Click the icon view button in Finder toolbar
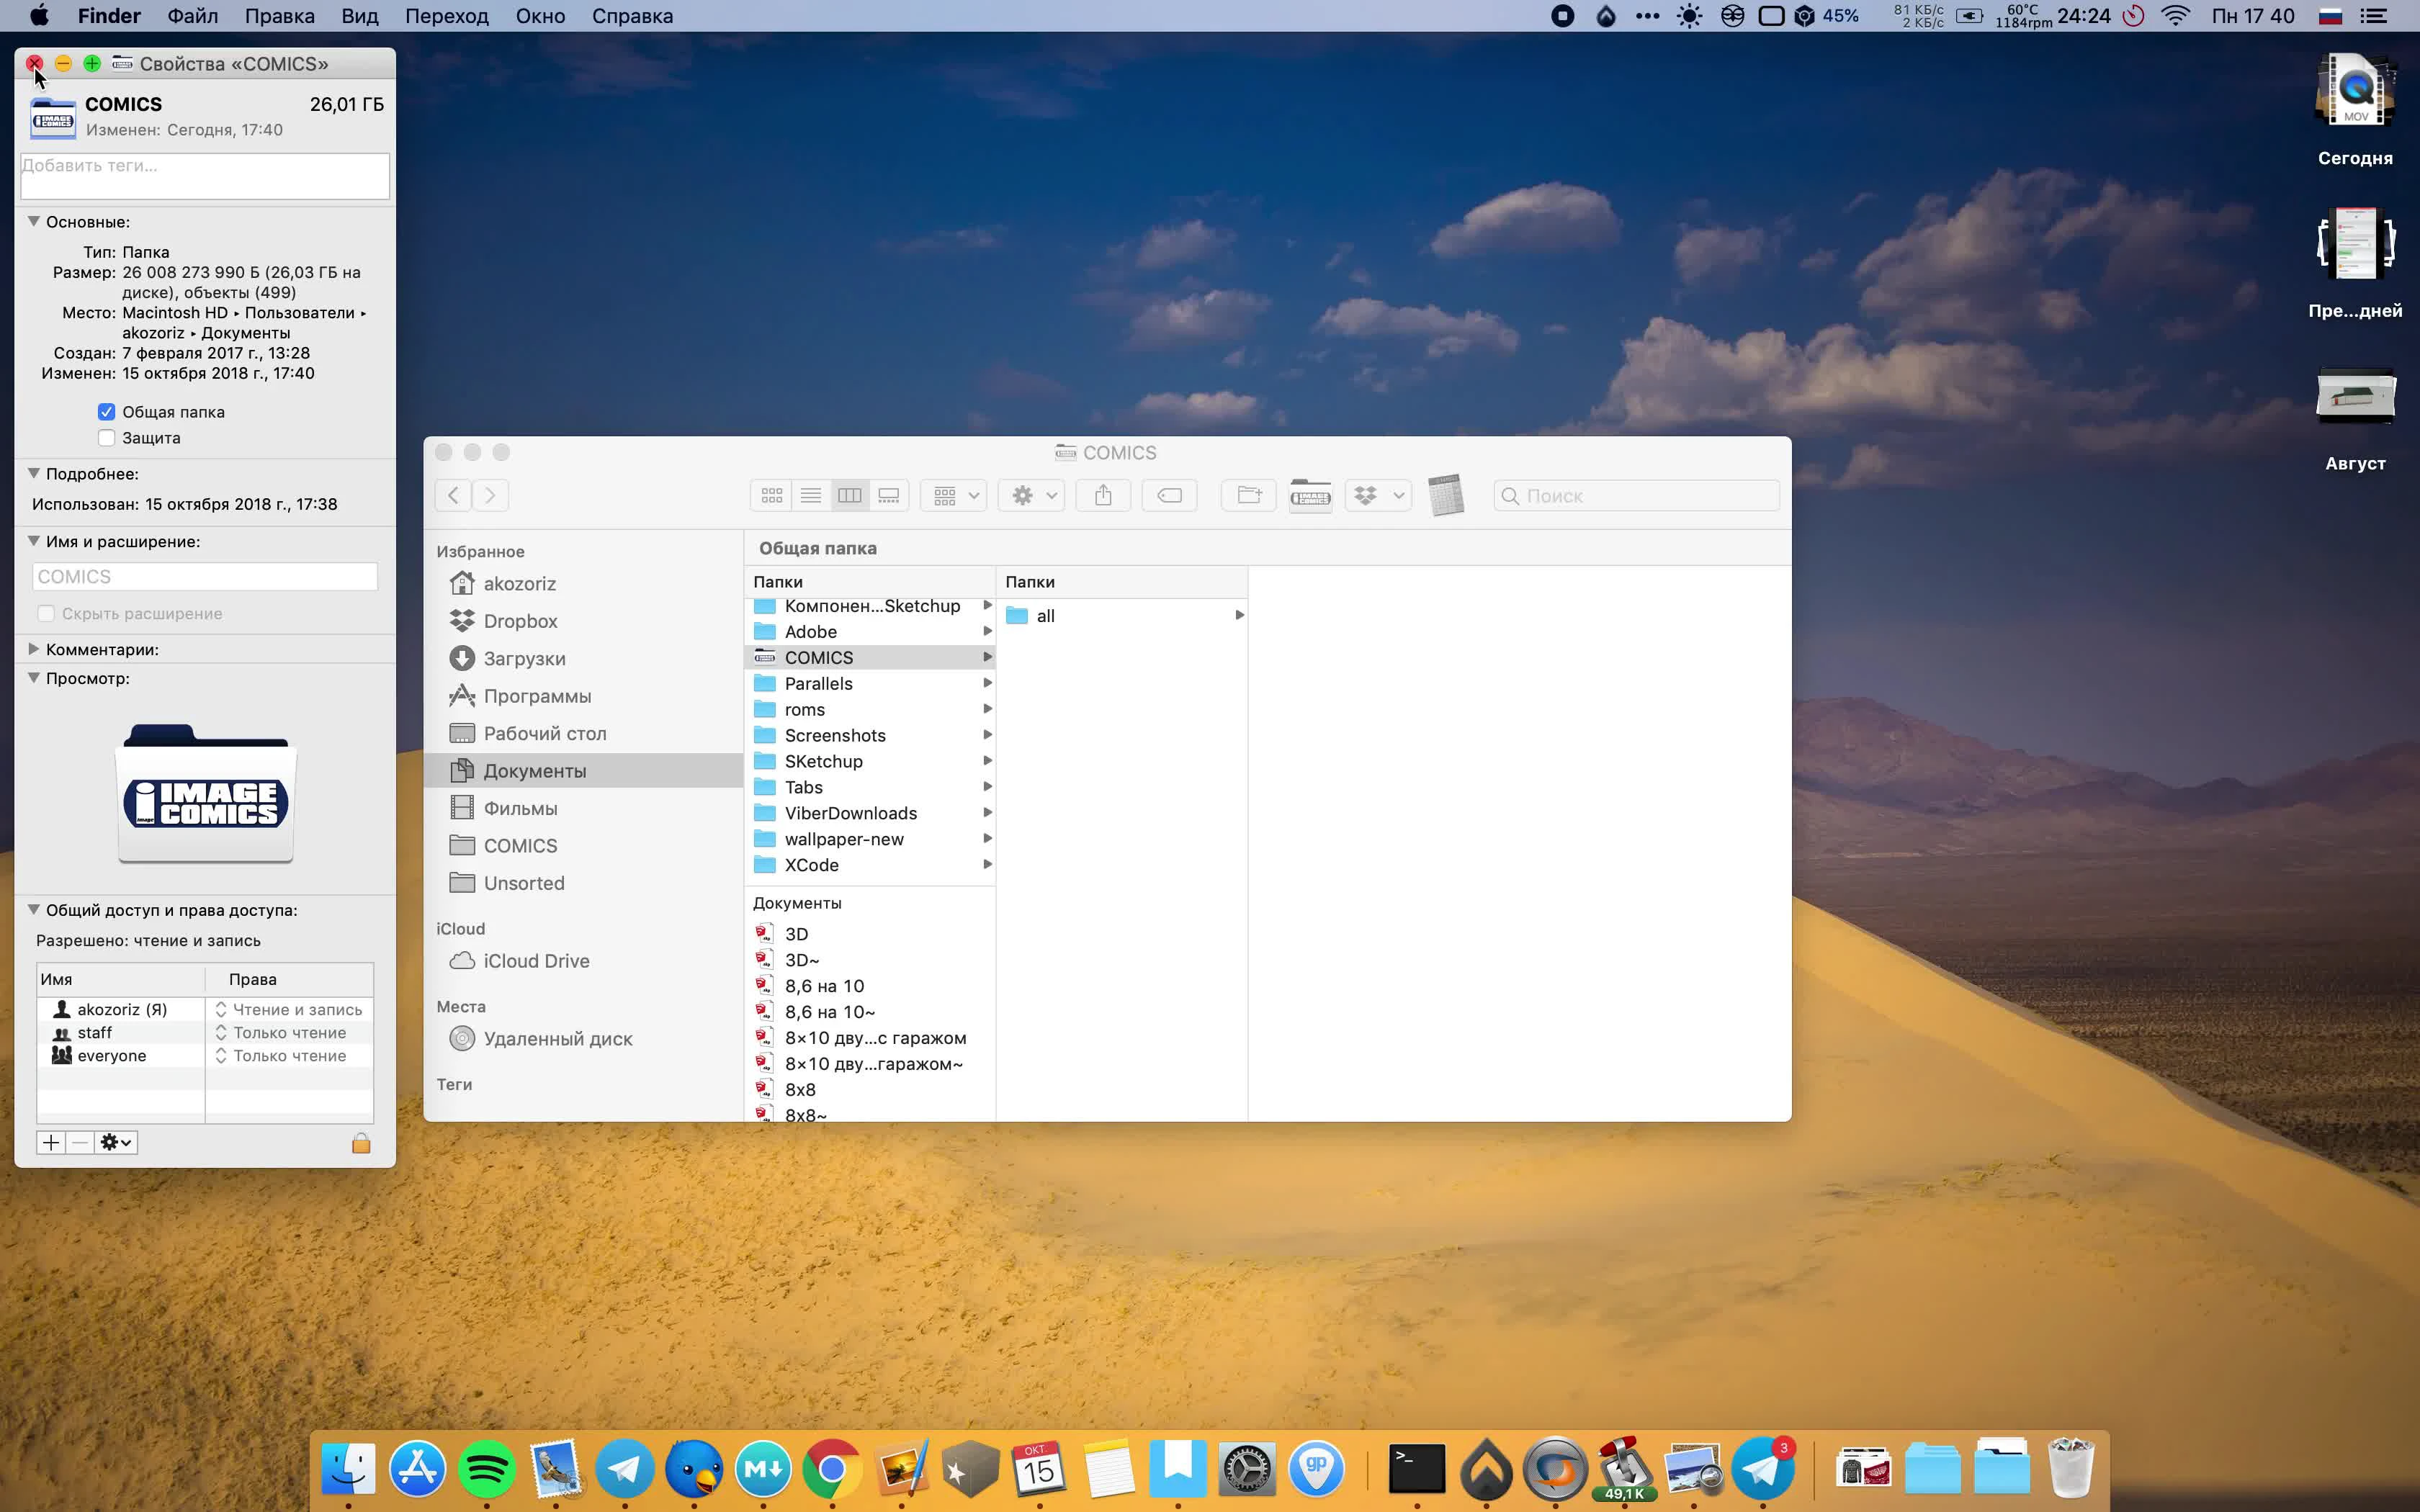This screenshot has height=1512, width=2420. [x=772, y=495]
